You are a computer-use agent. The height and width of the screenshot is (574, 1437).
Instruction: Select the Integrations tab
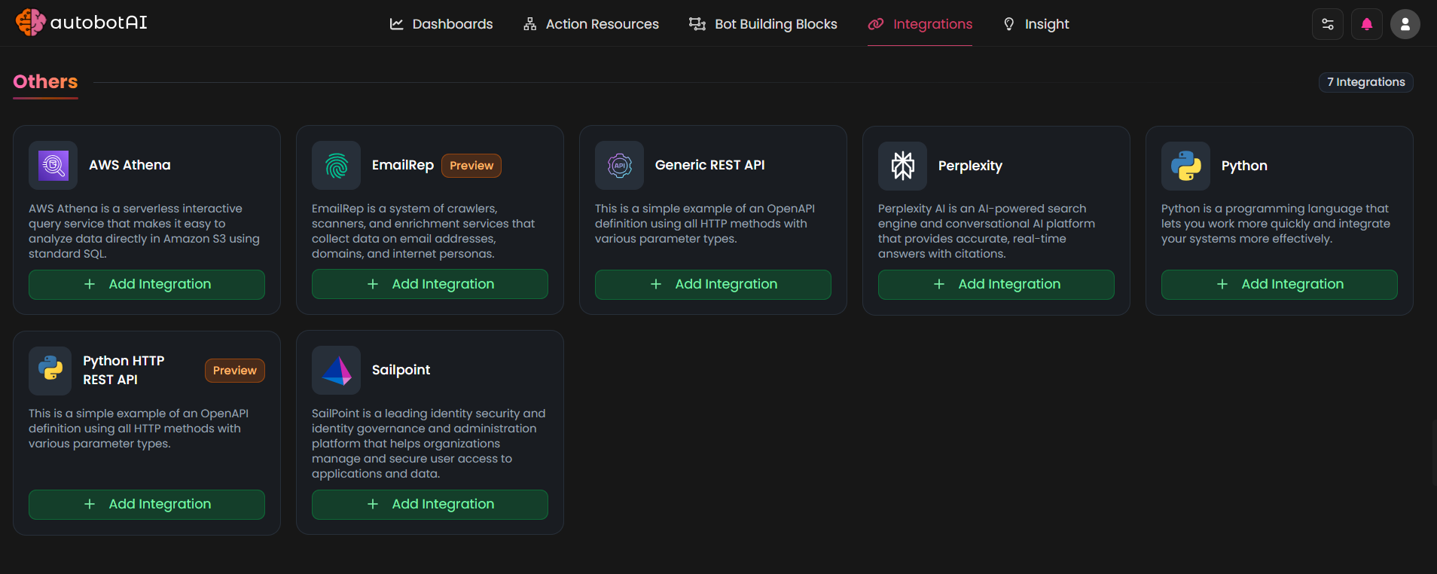[x=920, y=24]
